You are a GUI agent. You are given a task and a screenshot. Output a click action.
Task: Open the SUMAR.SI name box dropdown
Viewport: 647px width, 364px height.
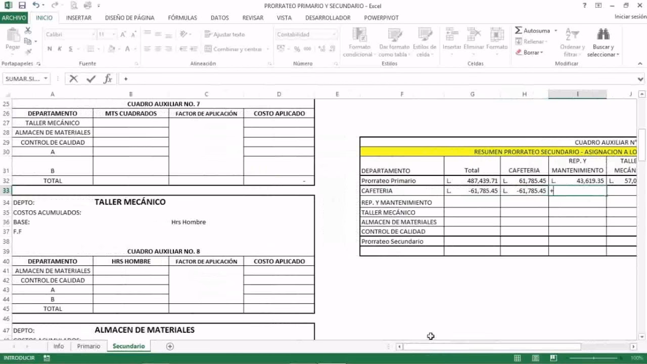coord(45,79)
